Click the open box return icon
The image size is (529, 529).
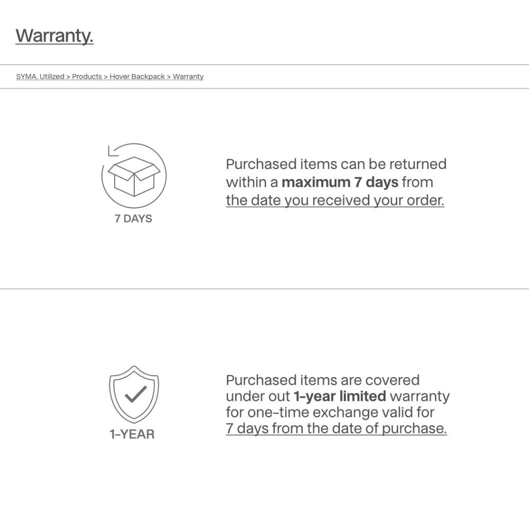[x=134, y=176]
